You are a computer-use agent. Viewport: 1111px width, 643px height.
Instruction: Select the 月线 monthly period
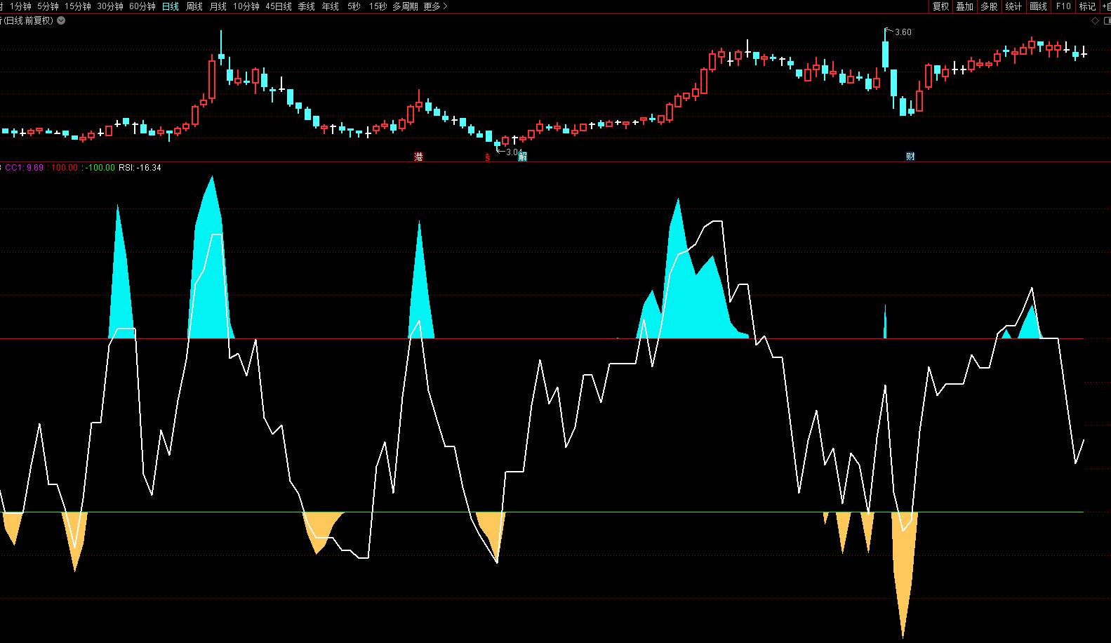[218, 6]
